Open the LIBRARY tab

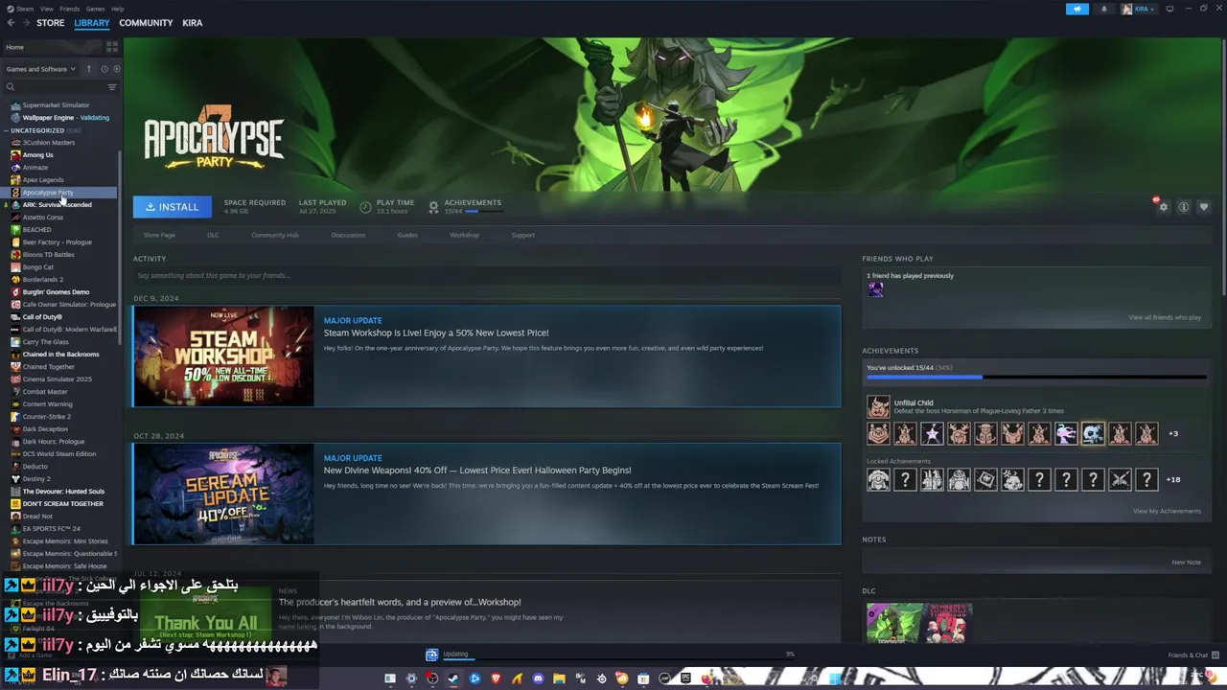pos(92,23)
